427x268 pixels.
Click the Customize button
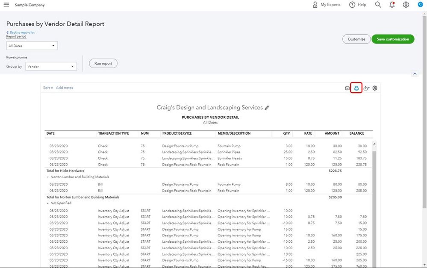point(356,39)
